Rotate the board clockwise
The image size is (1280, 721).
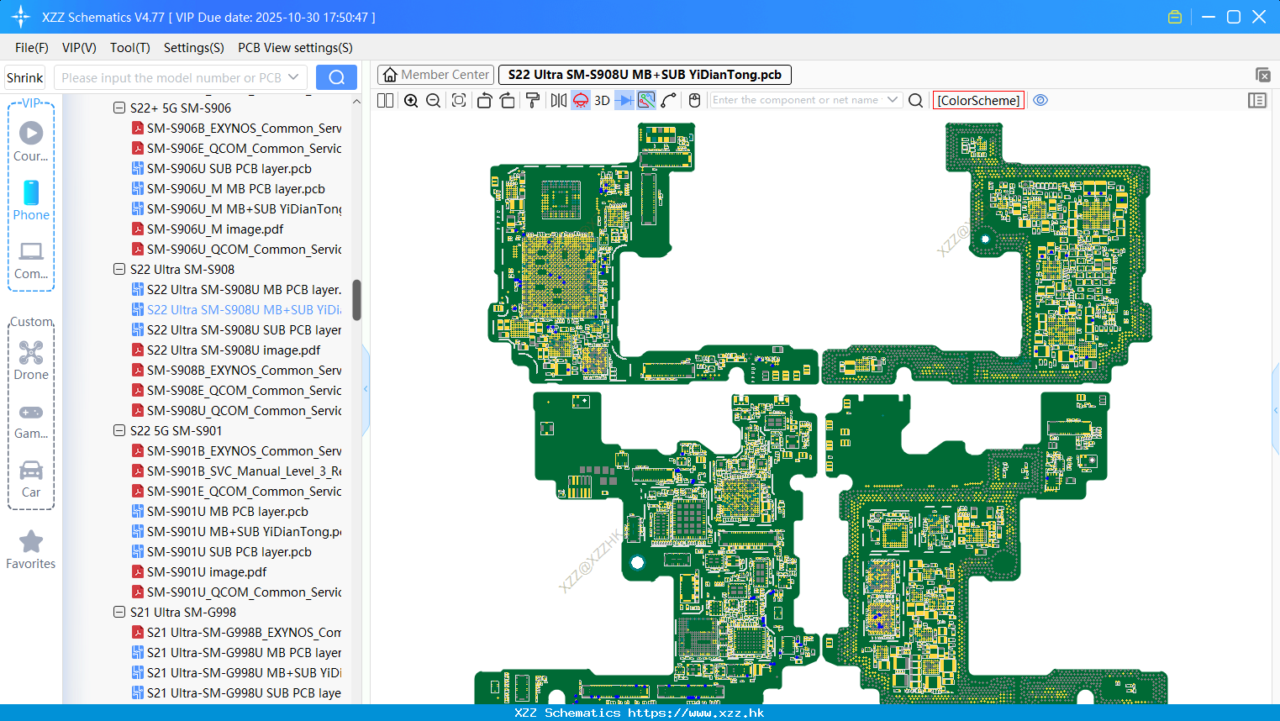coord(508,100)
